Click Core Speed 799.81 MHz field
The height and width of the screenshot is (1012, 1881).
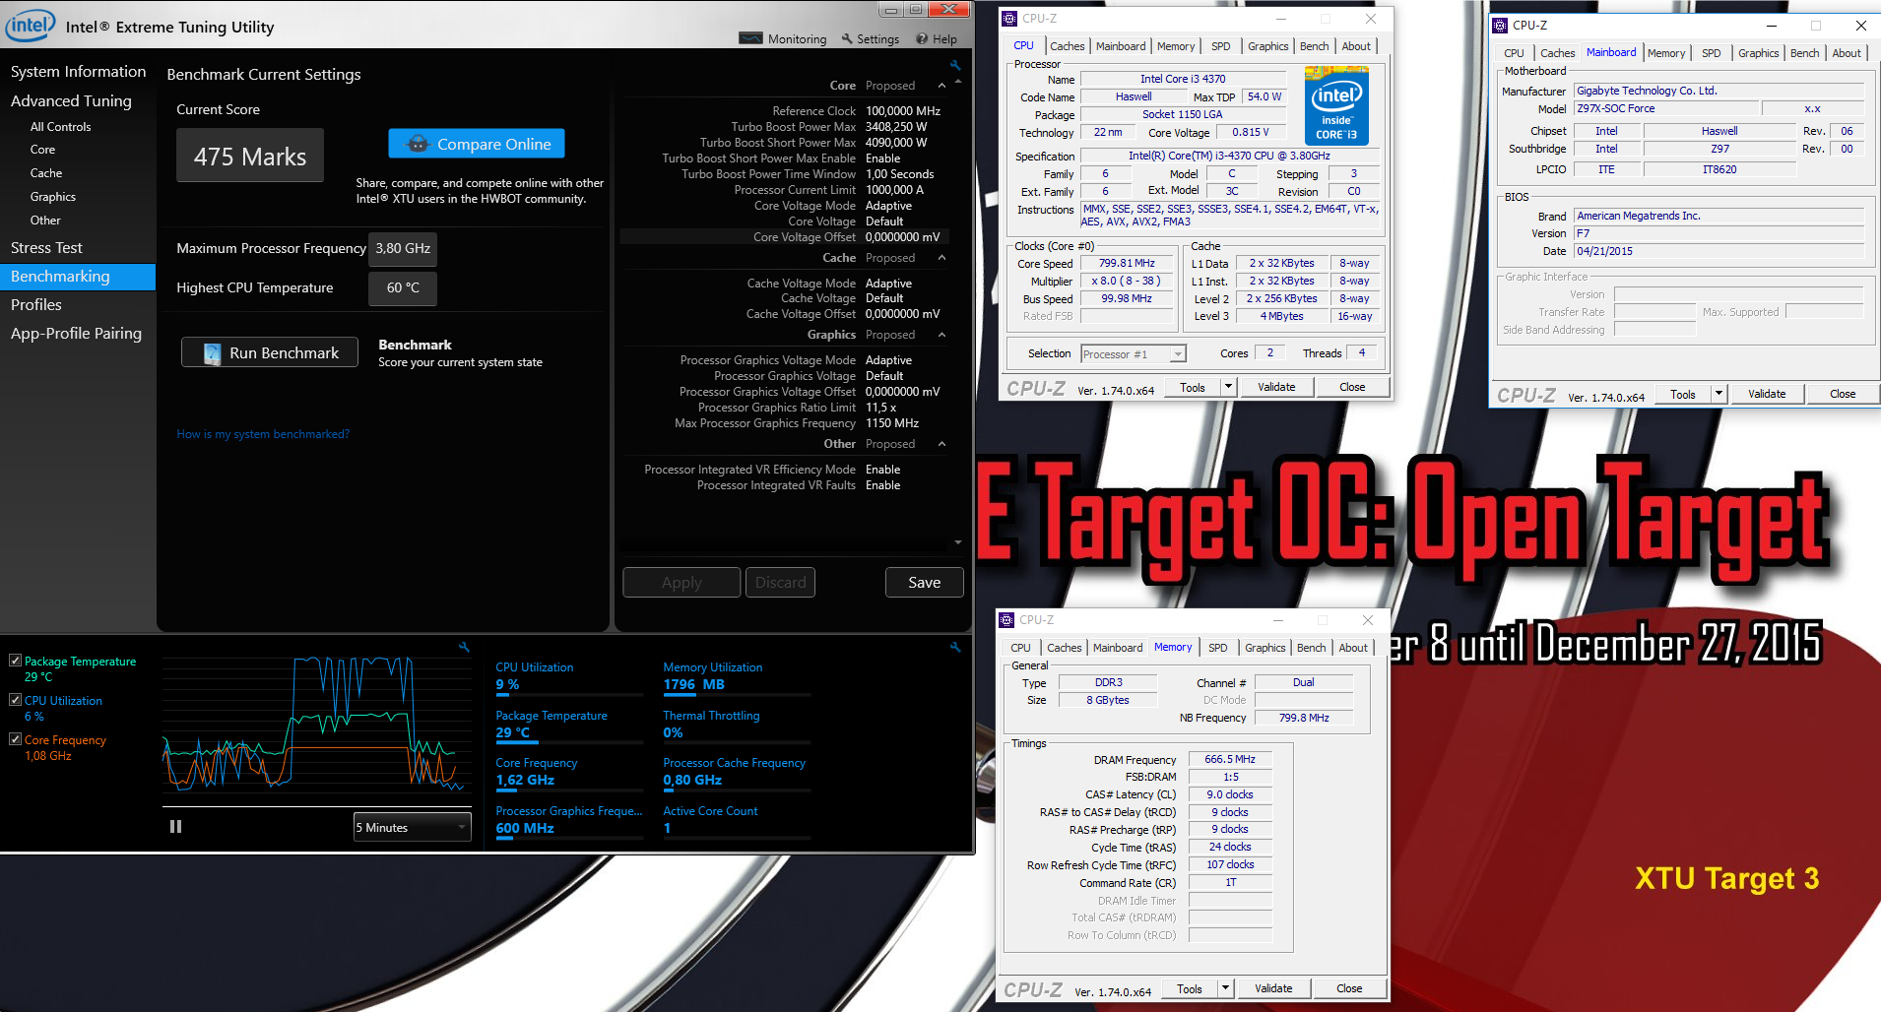pos(1127,263)
